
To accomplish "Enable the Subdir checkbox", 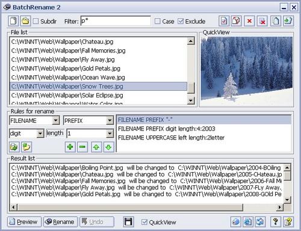I will (x=36, y=21).
